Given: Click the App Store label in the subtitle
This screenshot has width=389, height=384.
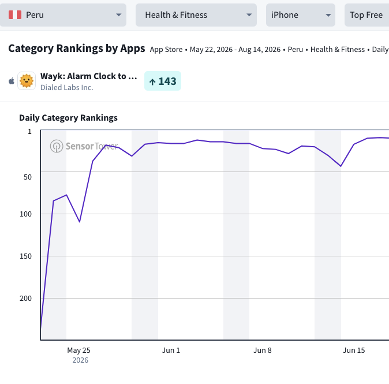Looking at the screenshot, I should point(166,50).
